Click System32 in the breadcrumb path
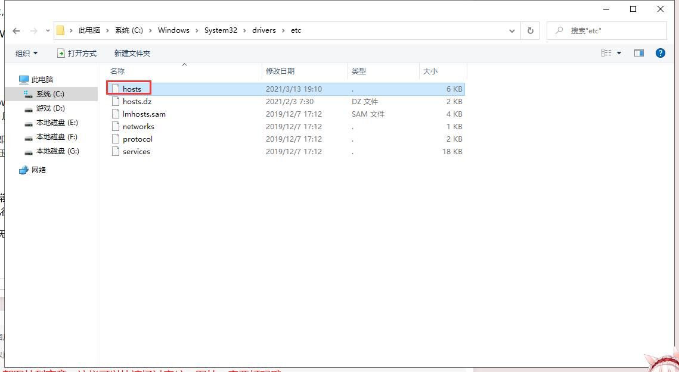This screenshot has height=372, width=679. point(221,30)
